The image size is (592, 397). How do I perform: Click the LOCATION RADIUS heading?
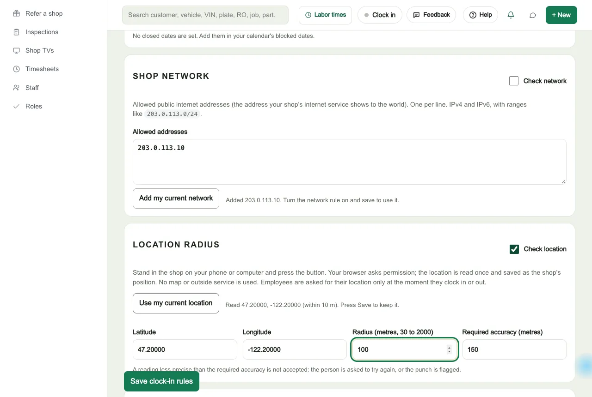click(176, 245)
